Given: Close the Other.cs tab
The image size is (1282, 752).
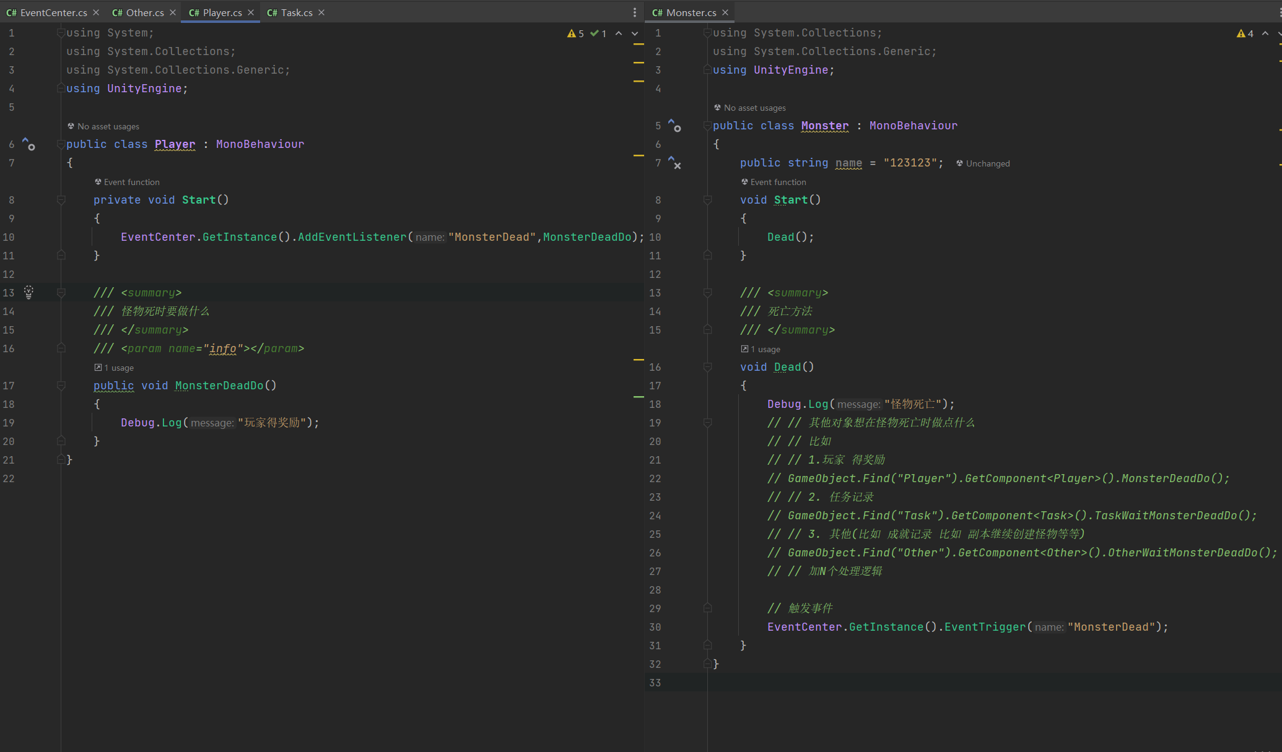Looking at the screenshot, I should (173, 12).
